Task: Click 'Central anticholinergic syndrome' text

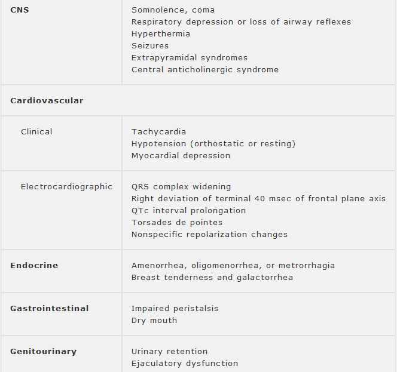Action: pyautogui.click(x=205, y=70)
